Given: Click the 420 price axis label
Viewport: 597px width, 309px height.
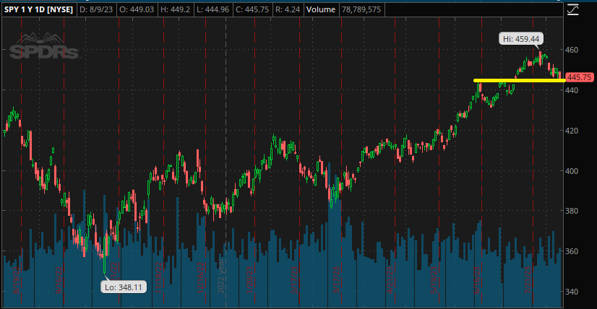Looking at the screenshot, I should [x=573, y=131].
